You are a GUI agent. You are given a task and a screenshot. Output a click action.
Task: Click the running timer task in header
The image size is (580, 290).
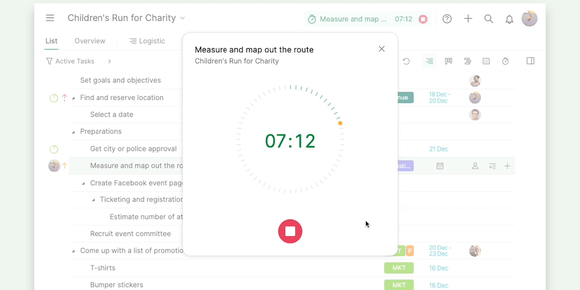coord(347,19)
